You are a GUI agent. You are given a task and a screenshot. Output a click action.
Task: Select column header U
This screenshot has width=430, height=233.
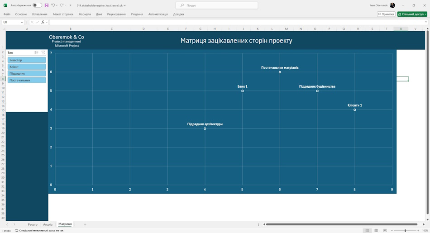click(401, 29)
